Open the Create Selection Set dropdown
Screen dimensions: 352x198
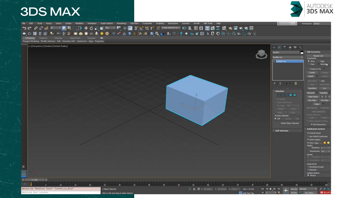(x=171, y=28)
